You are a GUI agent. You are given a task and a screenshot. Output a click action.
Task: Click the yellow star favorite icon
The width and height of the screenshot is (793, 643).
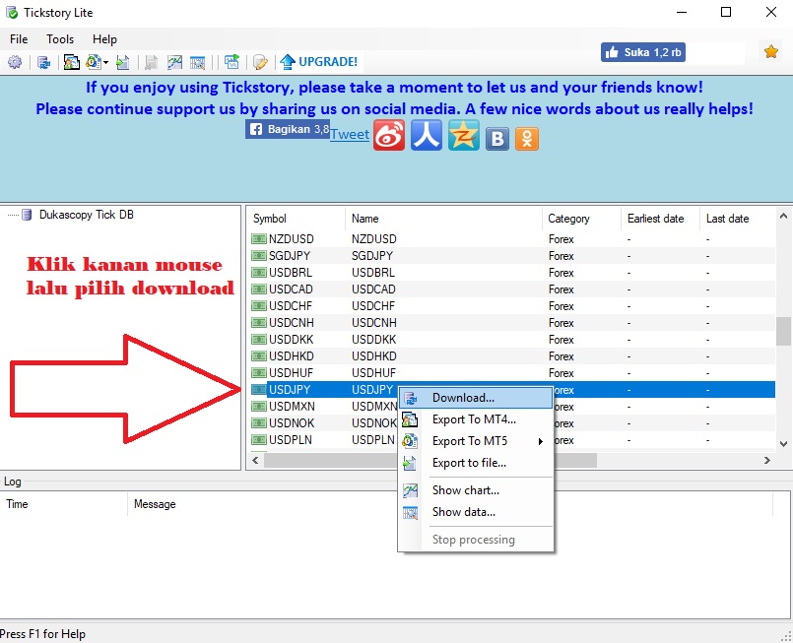coord(770,51)
